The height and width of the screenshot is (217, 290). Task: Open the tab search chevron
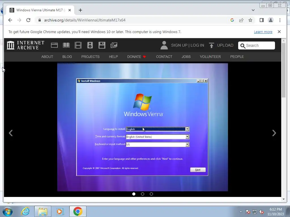253,10
